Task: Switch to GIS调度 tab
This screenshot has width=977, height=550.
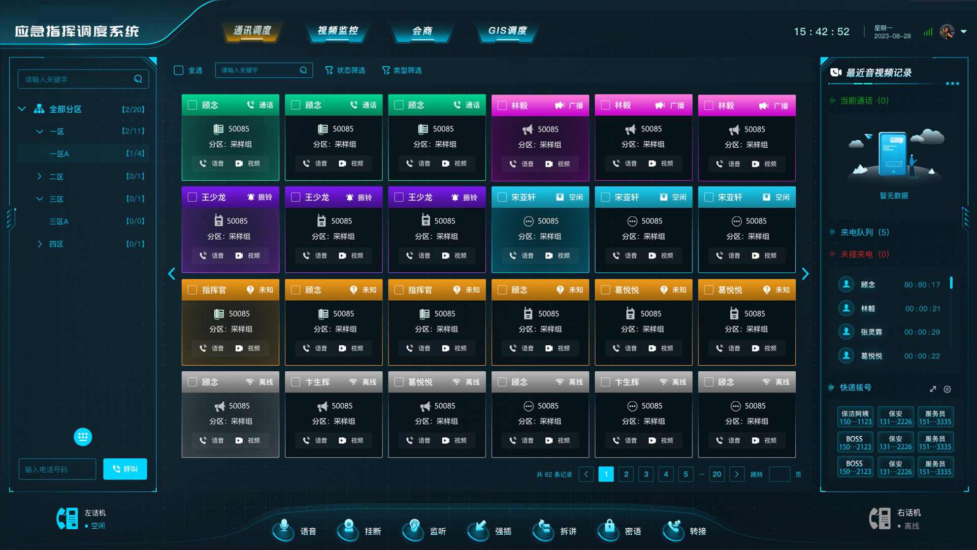Action: pyautogui.click(x=507, y=30)
